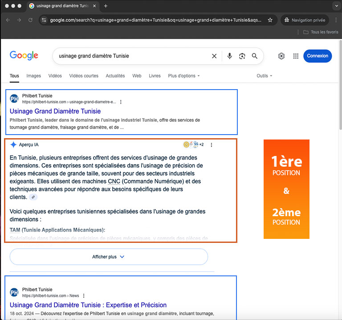
Task: Expand the 'Plus d'options' dropdown
Action: point(183,76)
